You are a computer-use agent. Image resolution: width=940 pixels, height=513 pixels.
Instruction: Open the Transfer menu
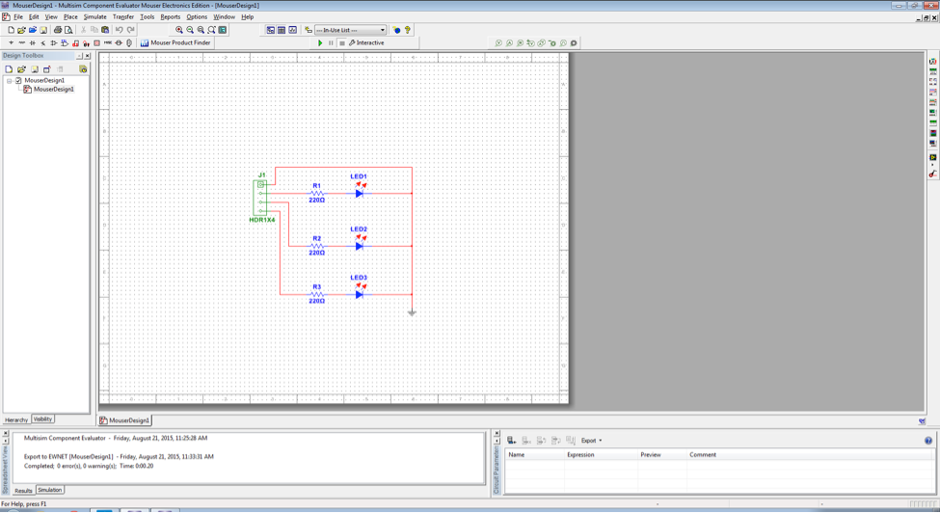pyautogui.click(x=122, y=17)
